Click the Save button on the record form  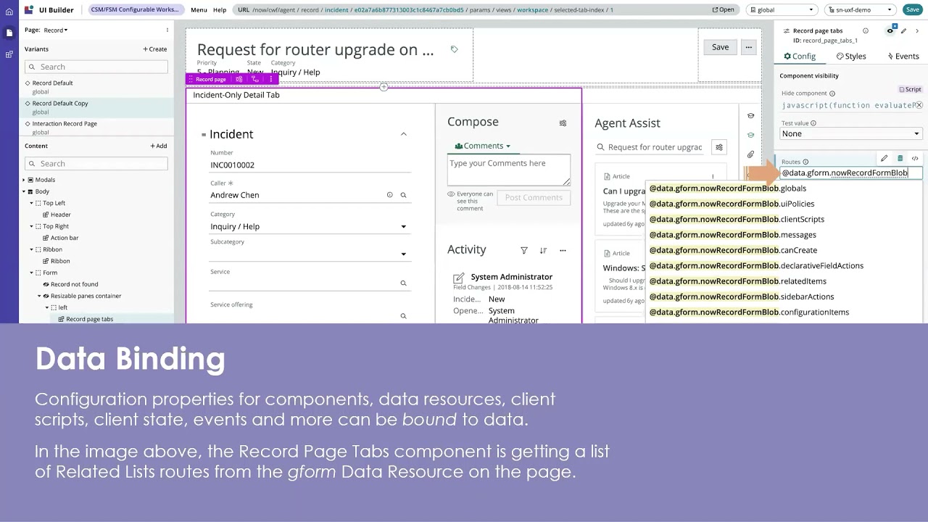[720, 47]
